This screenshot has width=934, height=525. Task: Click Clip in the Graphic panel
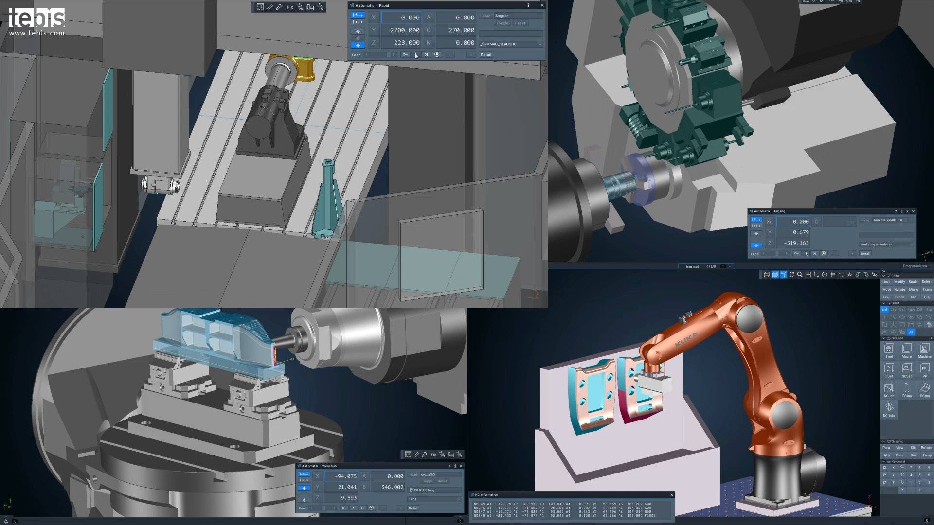click(914, 448)
